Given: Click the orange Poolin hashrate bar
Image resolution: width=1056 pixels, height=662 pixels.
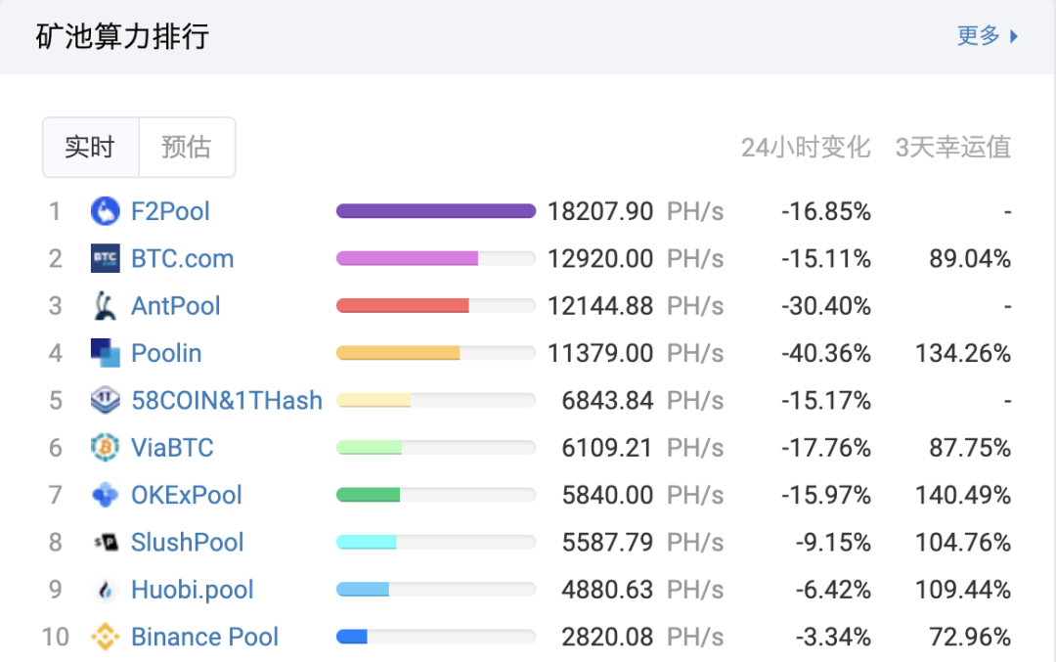Looking at the screenshot, I should click(x=398, y=353).
